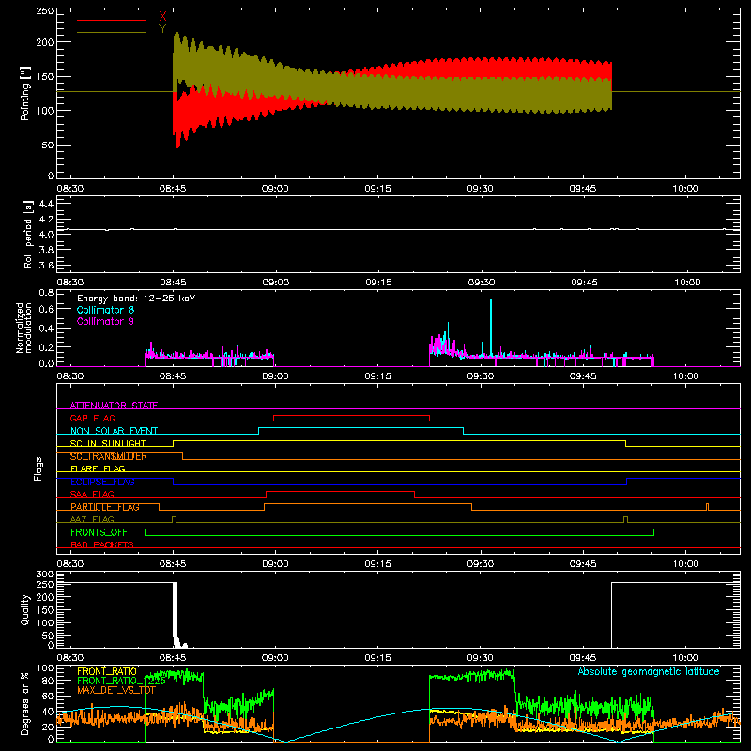Viewport: 751px width, 751px height.
Task: Click the PARTICLE_FLAG label
Action: pyautogui.click(x=105, y=507)
